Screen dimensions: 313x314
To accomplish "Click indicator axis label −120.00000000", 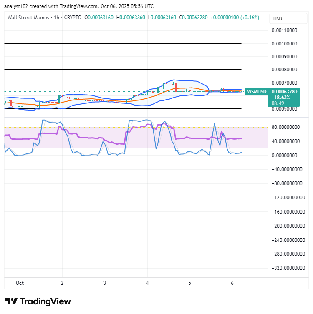I will pyautogui.click(x=288, y=198).
